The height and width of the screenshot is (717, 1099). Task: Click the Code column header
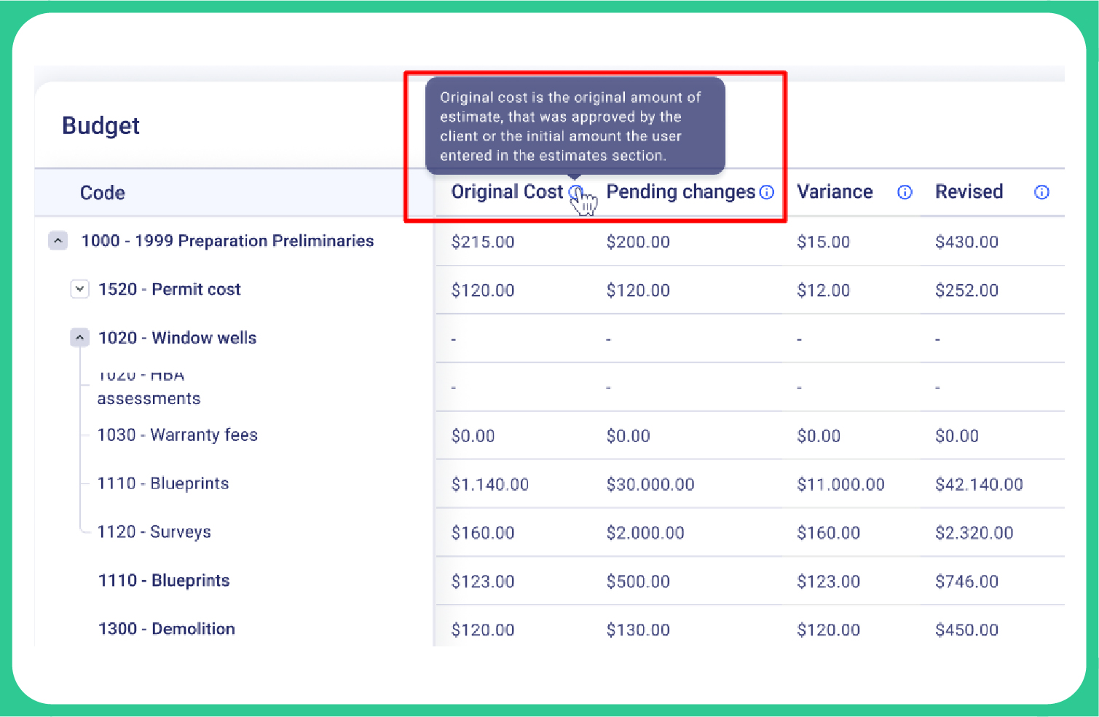[x=103, y=193]
